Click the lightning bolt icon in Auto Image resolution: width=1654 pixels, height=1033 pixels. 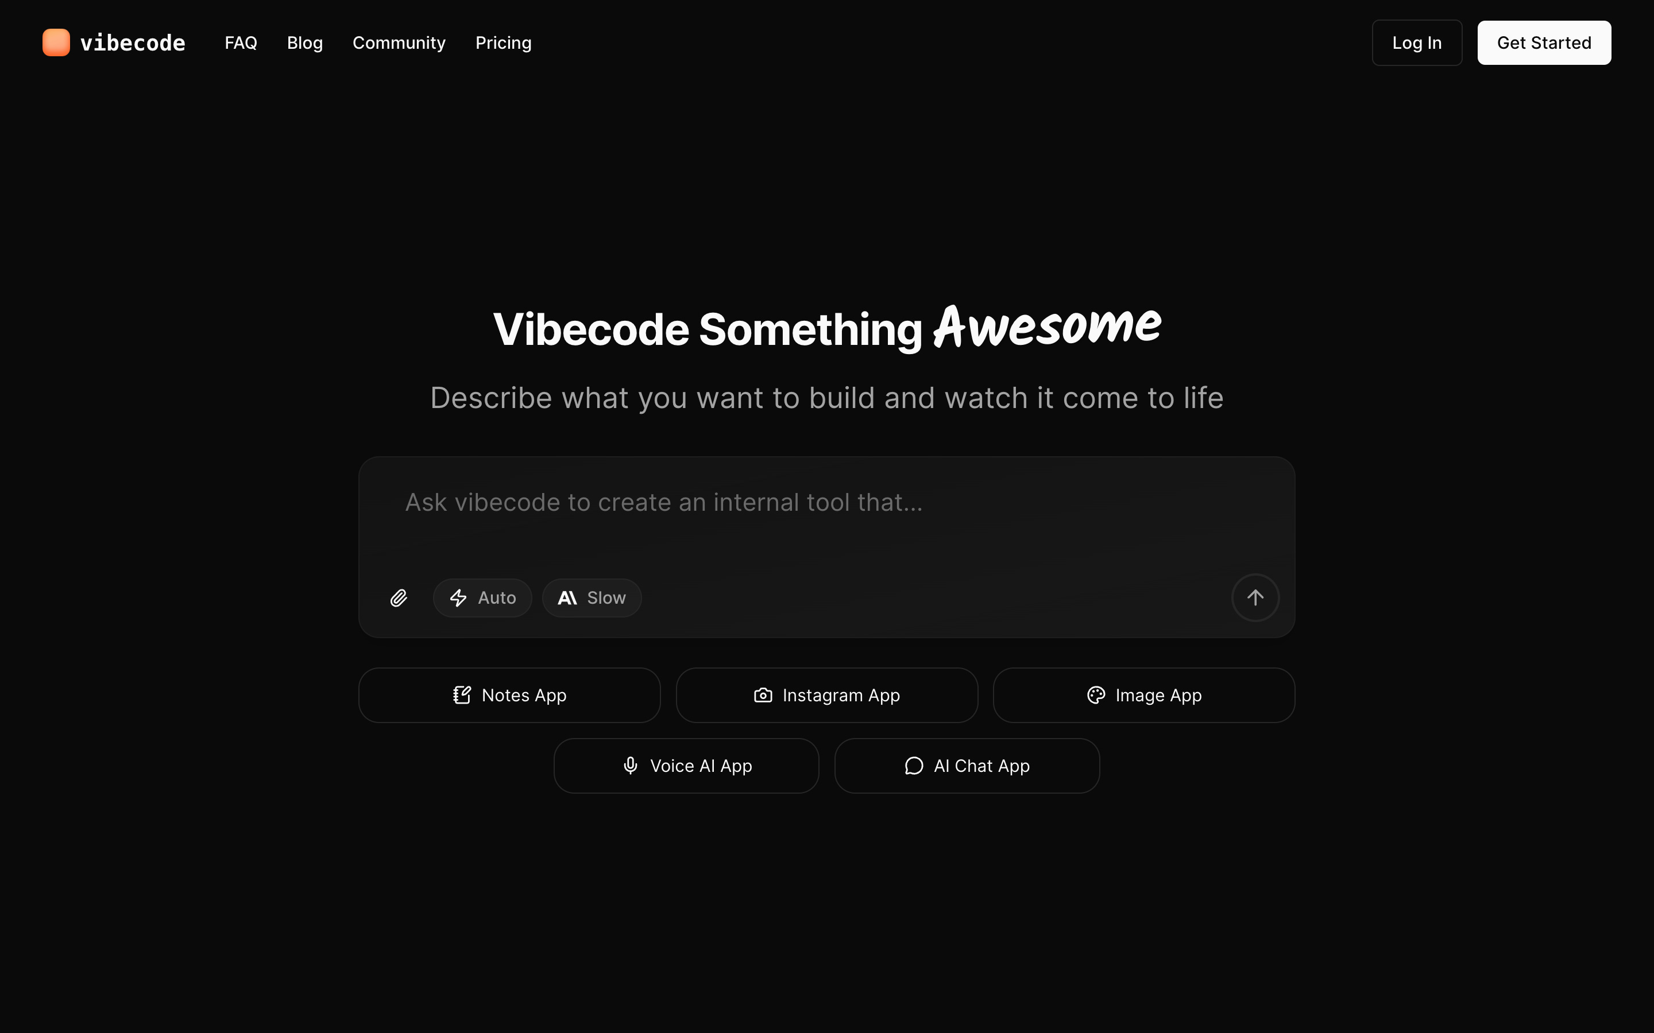458,598
